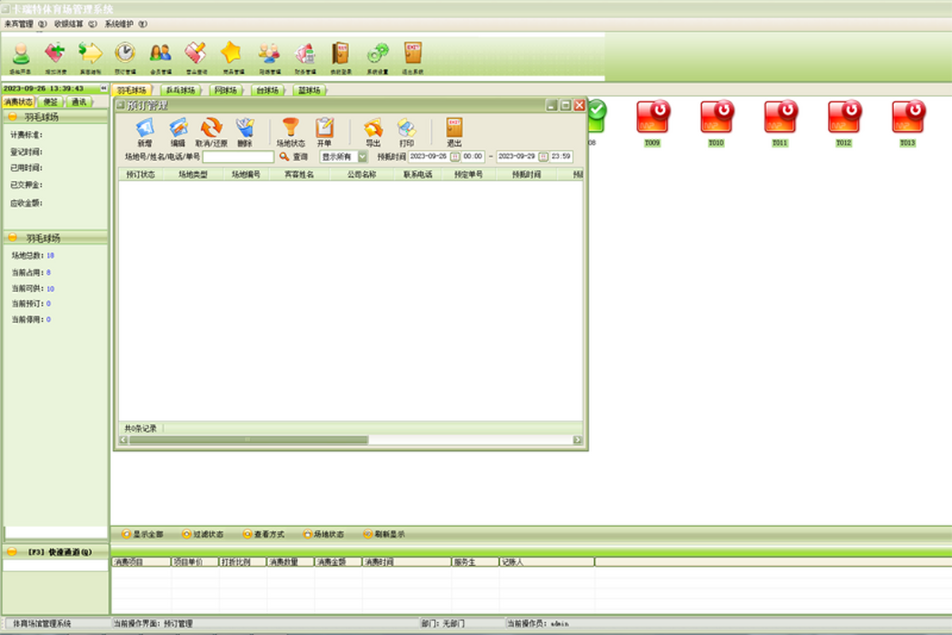Viewport: 952px width, 635px height.
Task: Click the booking list horizontal scrollbar
Action: (x=351, y=440)
